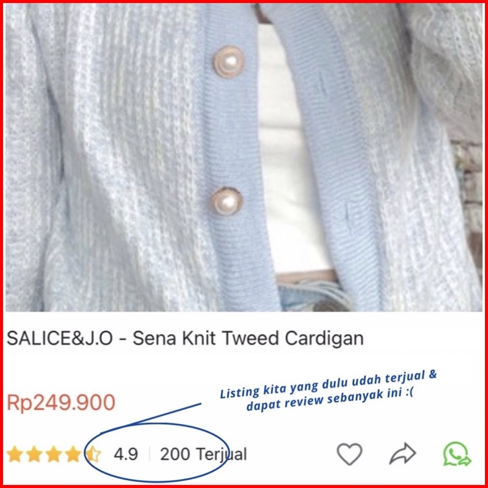Image resolution: width=488 pixels, height=488 pixels.
Task: Click the second yellow rating star
Action: tap(34, 454)
